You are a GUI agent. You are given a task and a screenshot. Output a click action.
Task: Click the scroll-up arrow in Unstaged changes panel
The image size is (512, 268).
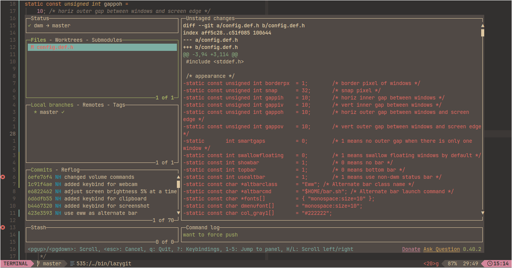click(x=482, y=25)
